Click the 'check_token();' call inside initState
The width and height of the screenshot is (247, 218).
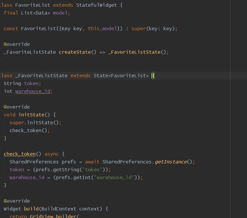coord(29,130)
